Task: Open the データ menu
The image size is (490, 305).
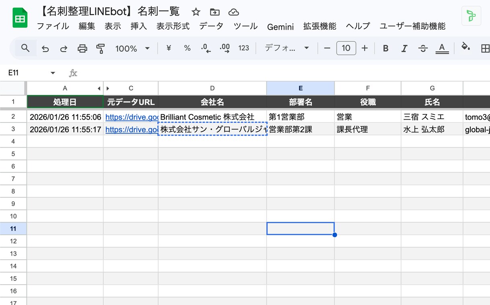Action: [211, 26]
